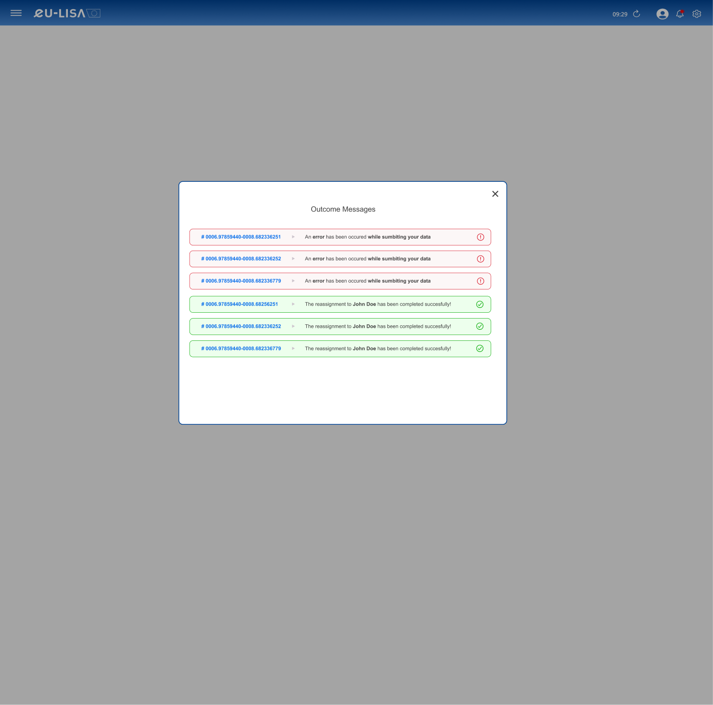Image resolution: width=713 pixels, height=705 pixels.
Task: Expand the John Doe reassignment row 68256251
Action: pyautogui.click(x=293, y=304)
